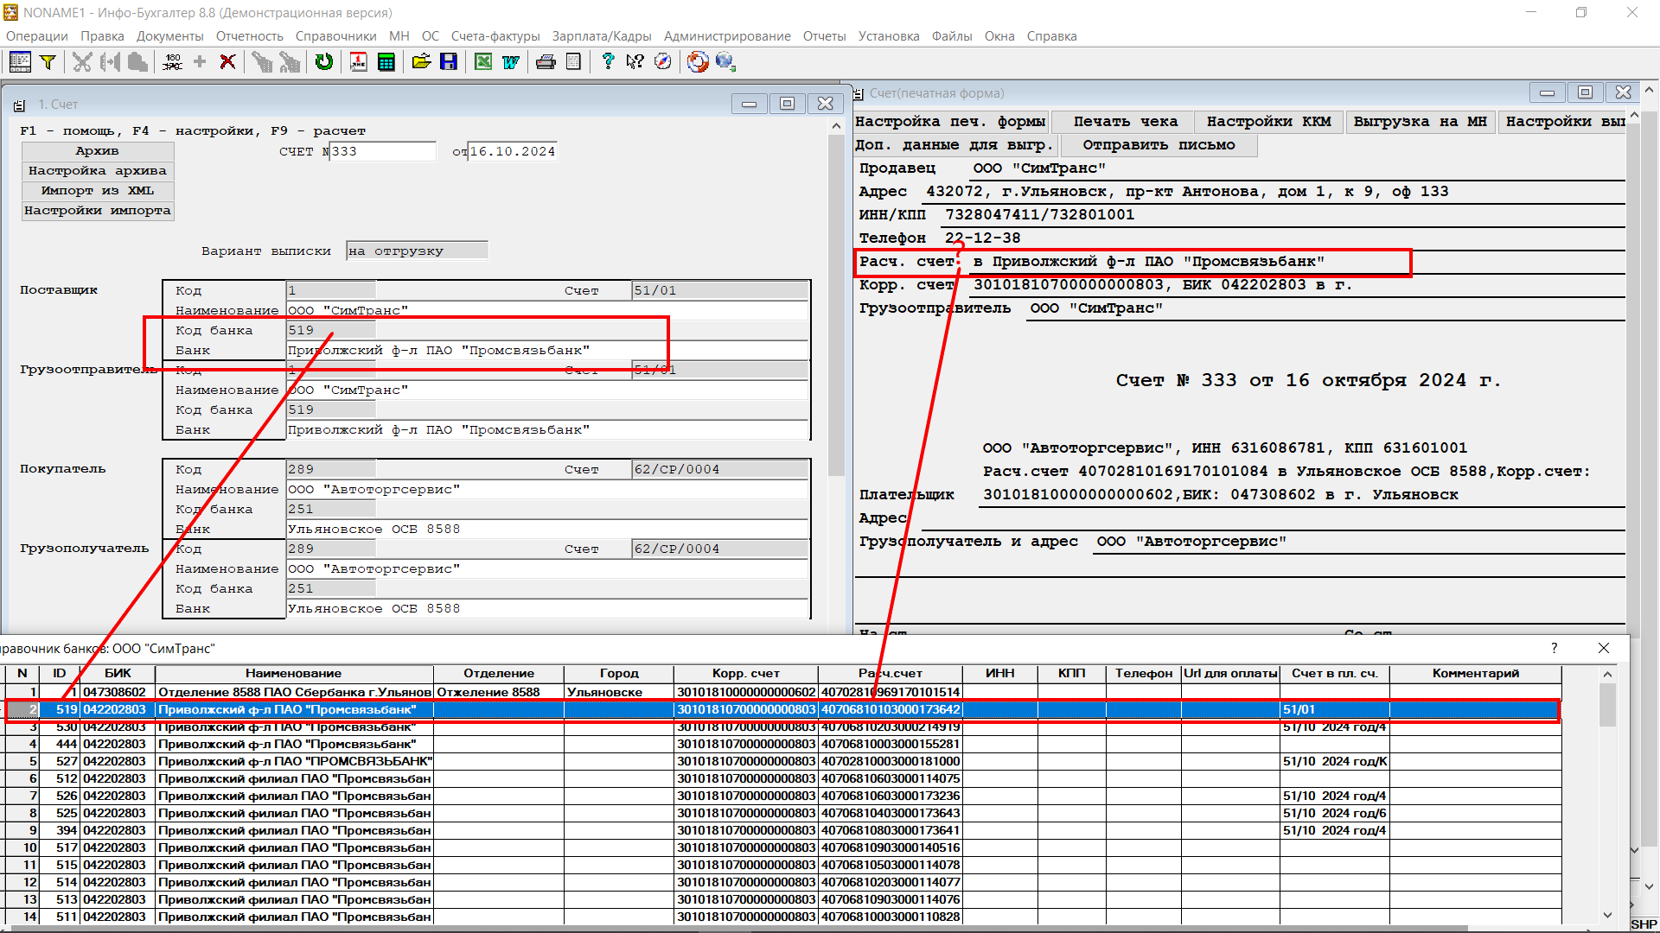This screenshot has height=933, width=1660.
Task: Export to Excel using toolbar icon
Action: (x=483, y=61)
